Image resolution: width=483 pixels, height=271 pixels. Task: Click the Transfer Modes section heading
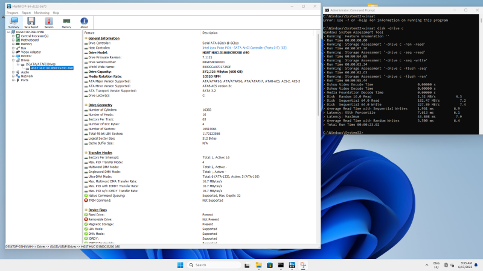click(100, 152)
